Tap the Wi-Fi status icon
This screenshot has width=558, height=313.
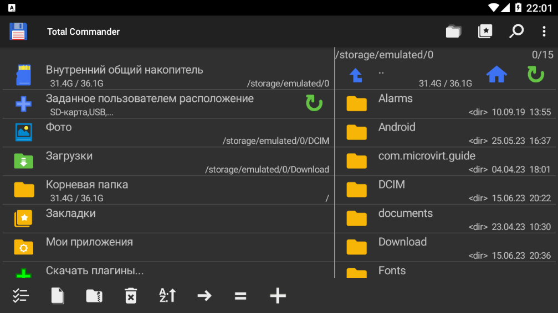(x=493, y=7)
